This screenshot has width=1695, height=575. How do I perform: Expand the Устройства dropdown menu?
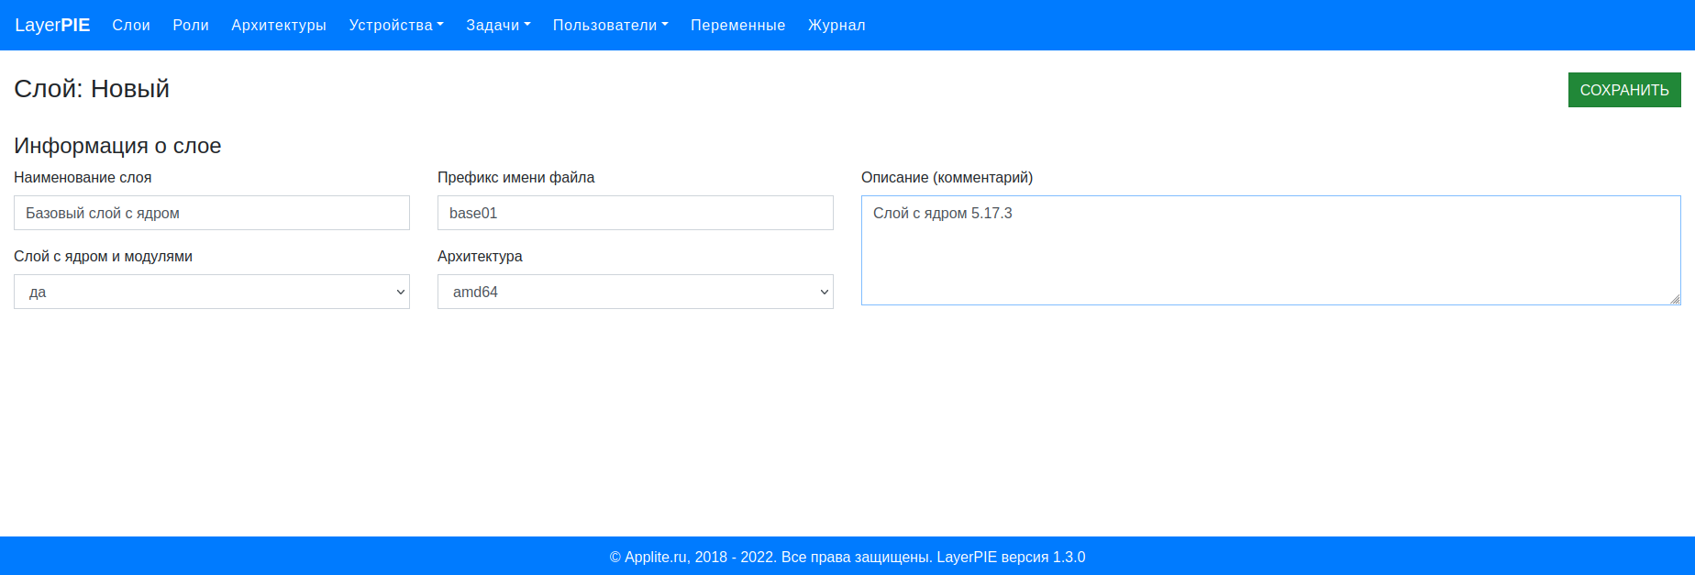(396, 25)
